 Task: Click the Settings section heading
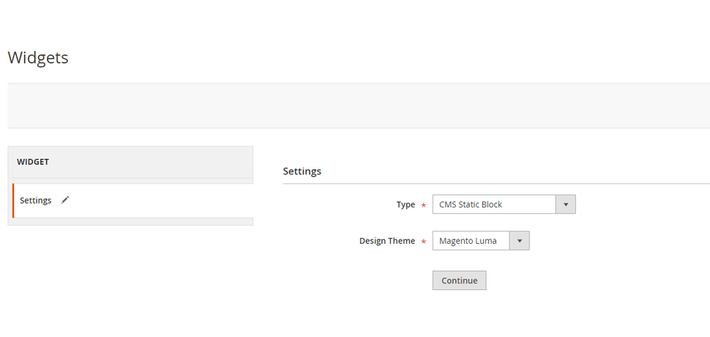[x=302, y=171]
